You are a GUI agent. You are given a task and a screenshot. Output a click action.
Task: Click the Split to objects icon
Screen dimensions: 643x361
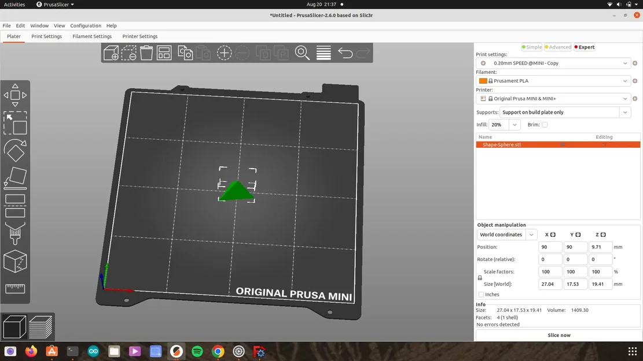point(263,53)
